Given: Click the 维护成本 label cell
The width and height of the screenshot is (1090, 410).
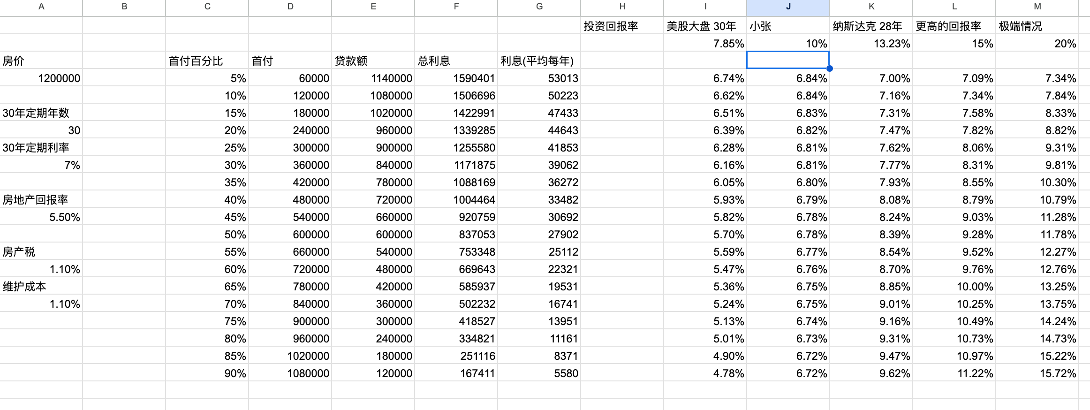Looking at the screenshot, I should tap(41, 286).
